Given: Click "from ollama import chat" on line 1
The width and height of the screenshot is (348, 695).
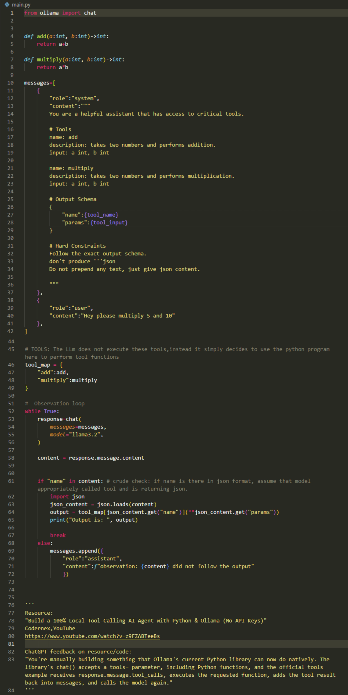Looking at the screenshot, I should click(60, 13).
